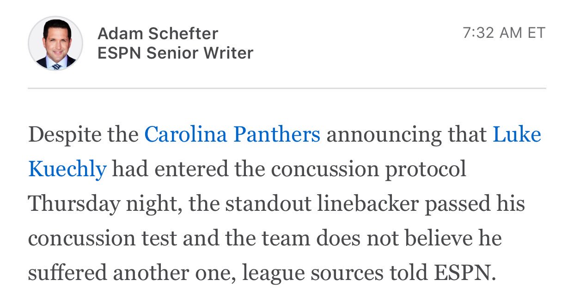The width and height of the screenshot is (574, 304).
Task: Click the phrase concussion test
Action: [102, 238]
